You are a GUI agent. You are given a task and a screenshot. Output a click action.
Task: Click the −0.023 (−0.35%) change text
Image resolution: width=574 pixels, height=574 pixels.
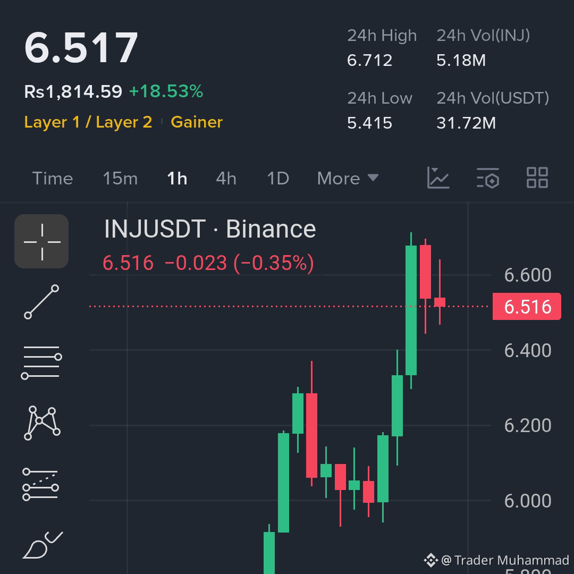tap(239, 263)
